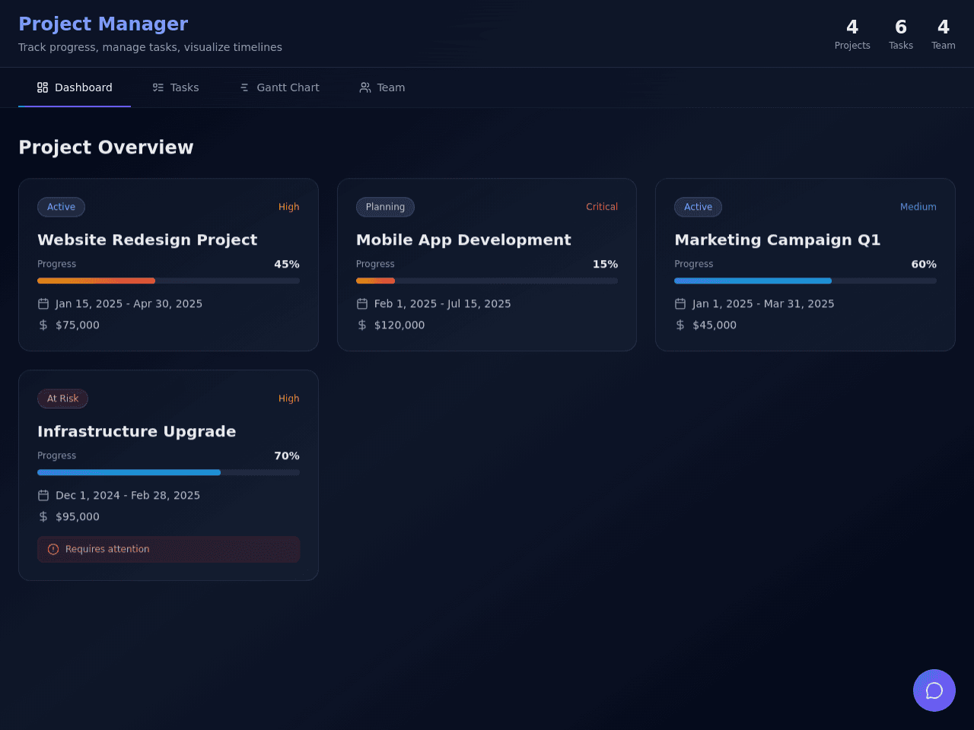The height and width of the screenshot is (730, 974).
Task: Open the Infrastructure Upgrade title
Action: 137,431
